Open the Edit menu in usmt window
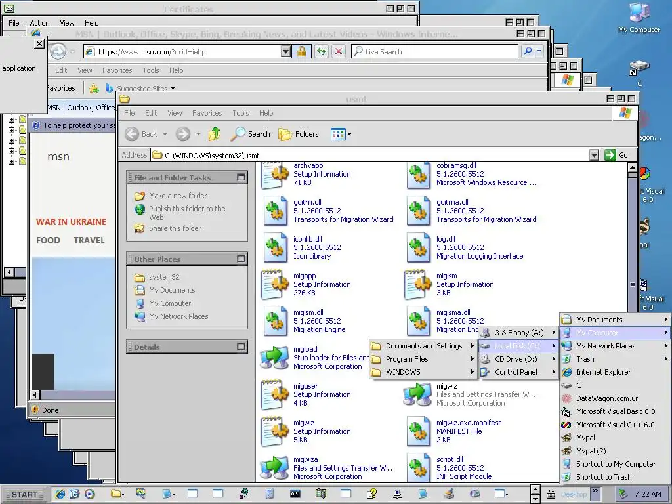 point(151,113)
